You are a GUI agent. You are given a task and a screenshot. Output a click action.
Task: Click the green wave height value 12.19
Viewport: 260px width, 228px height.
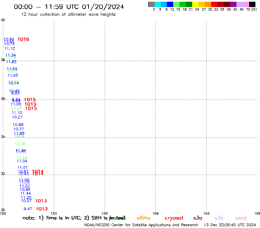click(x=22, y=158)
